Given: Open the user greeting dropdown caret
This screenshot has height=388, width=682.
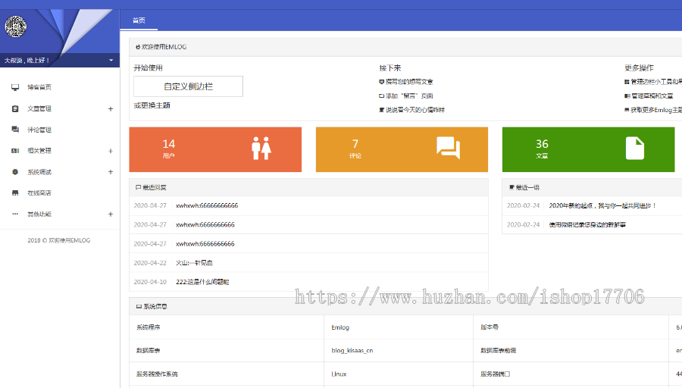Looking at the screenshot, I should tap(111, 60).
